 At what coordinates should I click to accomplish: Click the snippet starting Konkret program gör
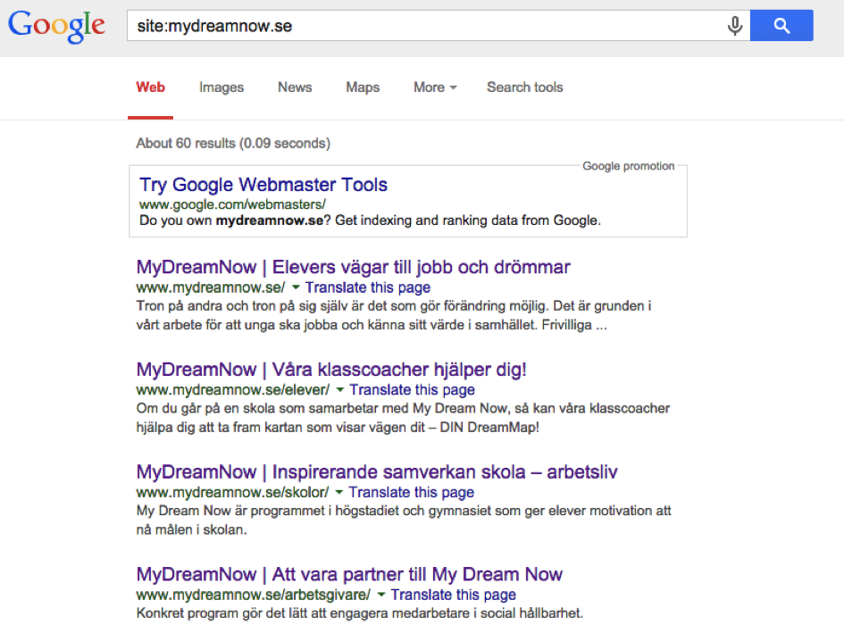click(x=360, y=613)
